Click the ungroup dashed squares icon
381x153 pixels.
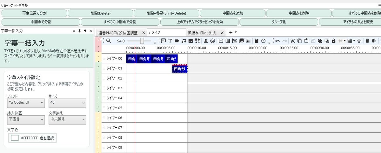(x=327, y=41)
